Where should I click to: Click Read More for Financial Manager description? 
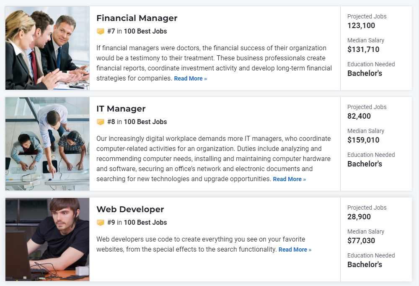[191, 79]
